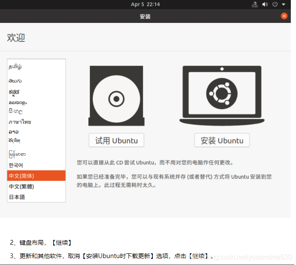Click the 欢迎 welcome heading
The width and height of the screenshot is (296, 265).
click(16, 38)
